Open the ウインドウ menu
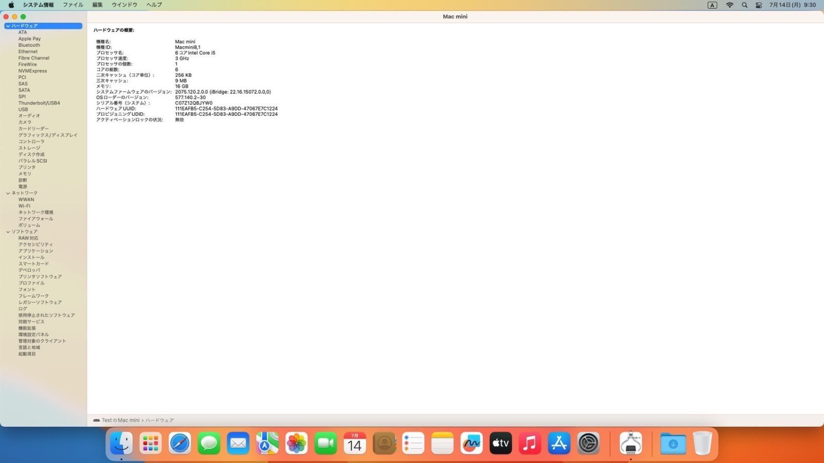Viewport: 824px width, 463px height. coord(125,5)
